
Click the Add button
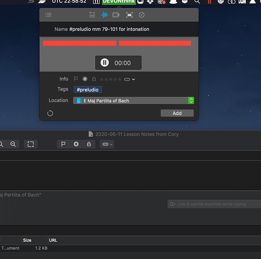177,113
